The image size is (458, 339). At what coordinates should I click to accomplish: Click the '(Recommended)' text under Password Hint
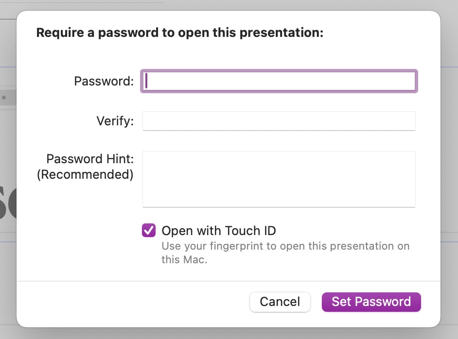click(85, 174)
